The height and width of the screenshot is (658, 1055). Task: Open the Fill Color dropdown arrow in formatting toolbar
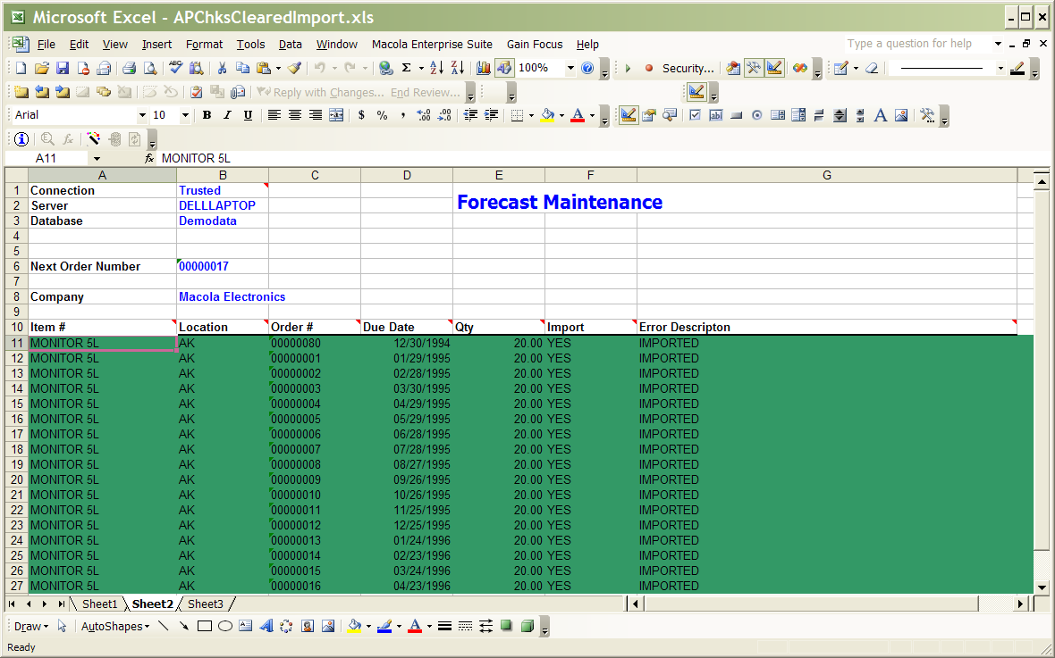point(561,115)
